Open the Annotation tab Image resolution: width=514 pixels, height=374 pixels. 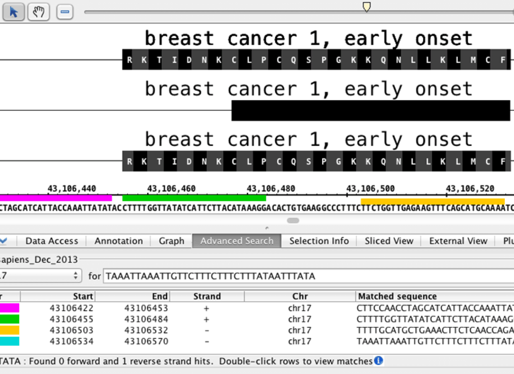(x=119, y=241)
